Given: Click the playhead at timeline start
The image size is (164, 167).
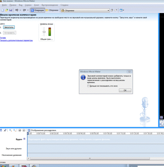Looking at the screenshot, I should tap(28, 134).
